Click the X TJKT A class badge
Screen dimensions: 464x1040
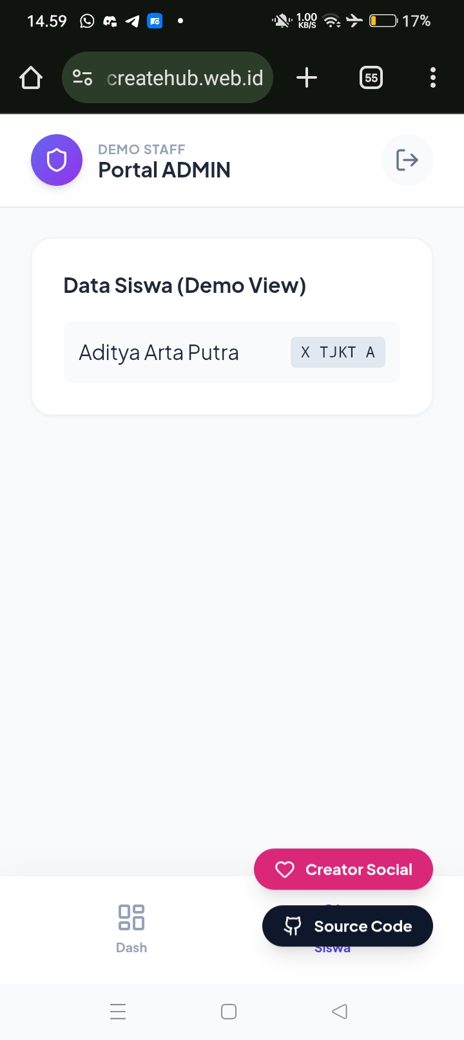[x=338, y=352]
